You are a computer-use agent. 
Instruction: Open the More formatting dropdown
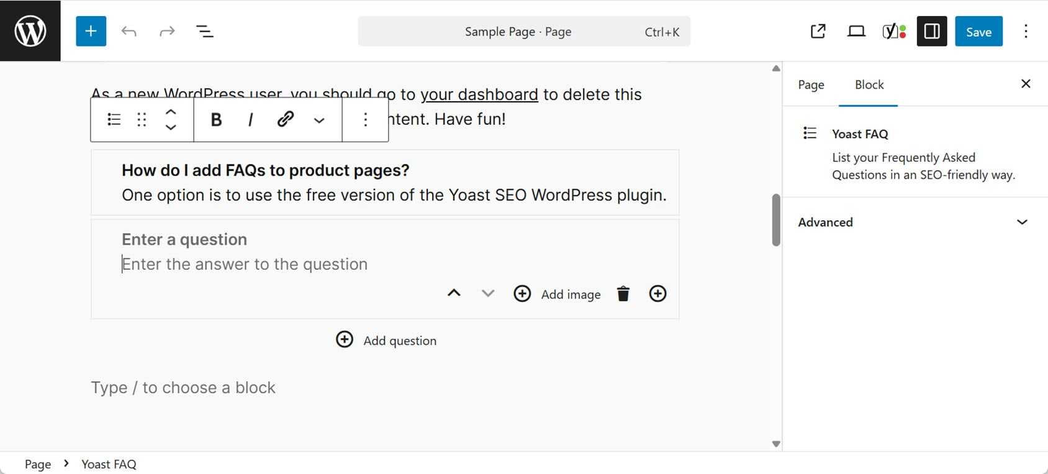click(x=319, y=120)
